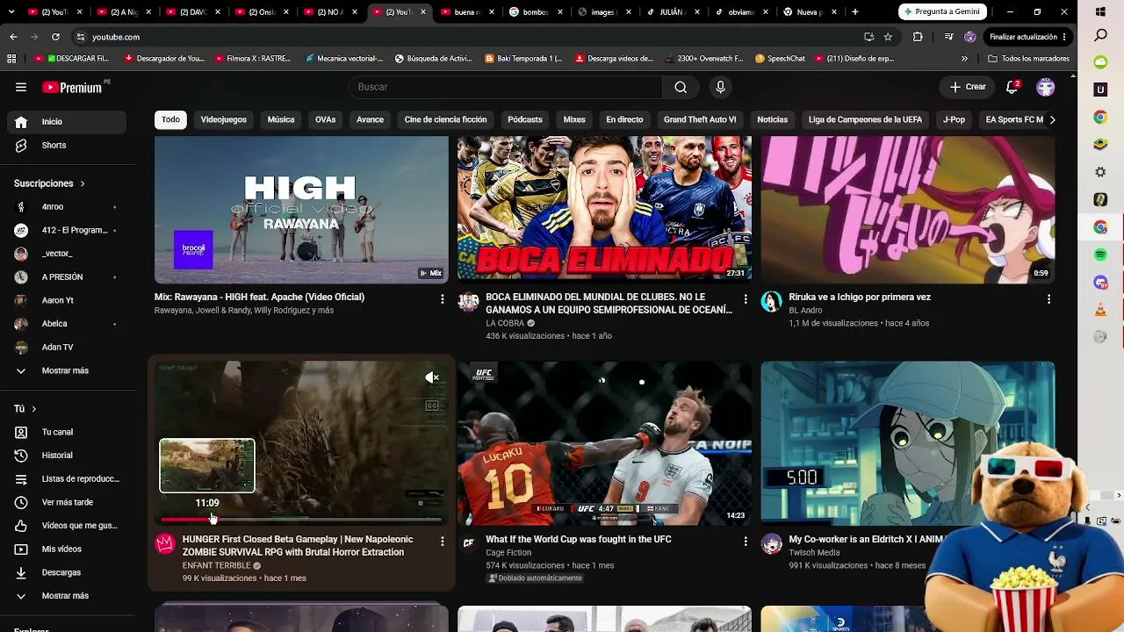Open the notifications bell
Image resolution: width=1124 pixels, height=632 pixels.
[x=1012, y=87]
